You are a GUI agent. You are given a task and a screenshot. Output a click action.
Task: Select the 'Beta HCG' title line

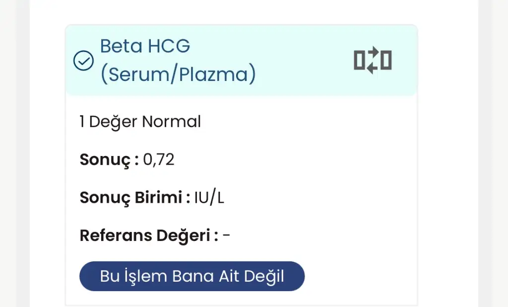click(145, 46)
